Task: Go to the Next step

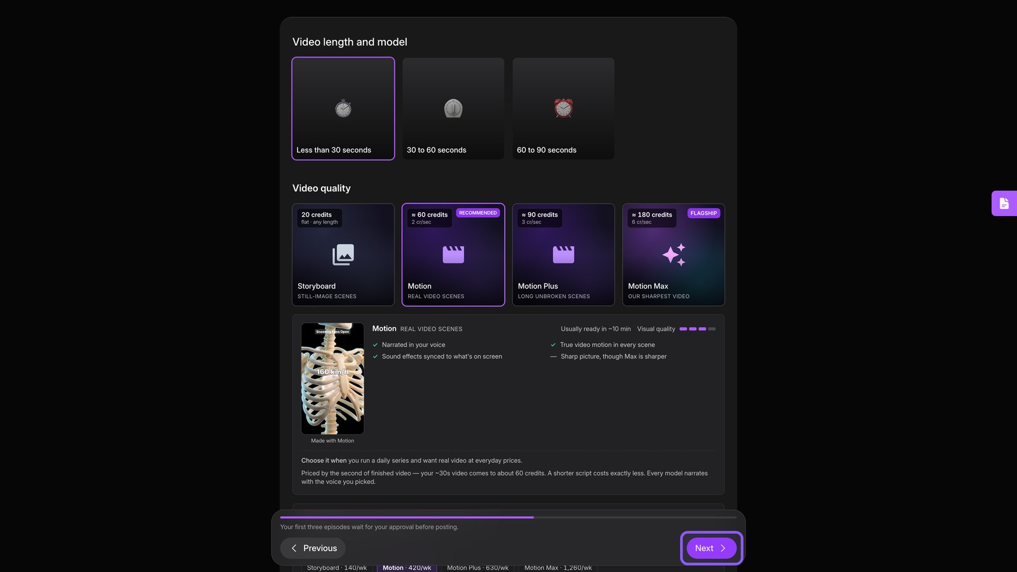Action: tap(711, 548)
